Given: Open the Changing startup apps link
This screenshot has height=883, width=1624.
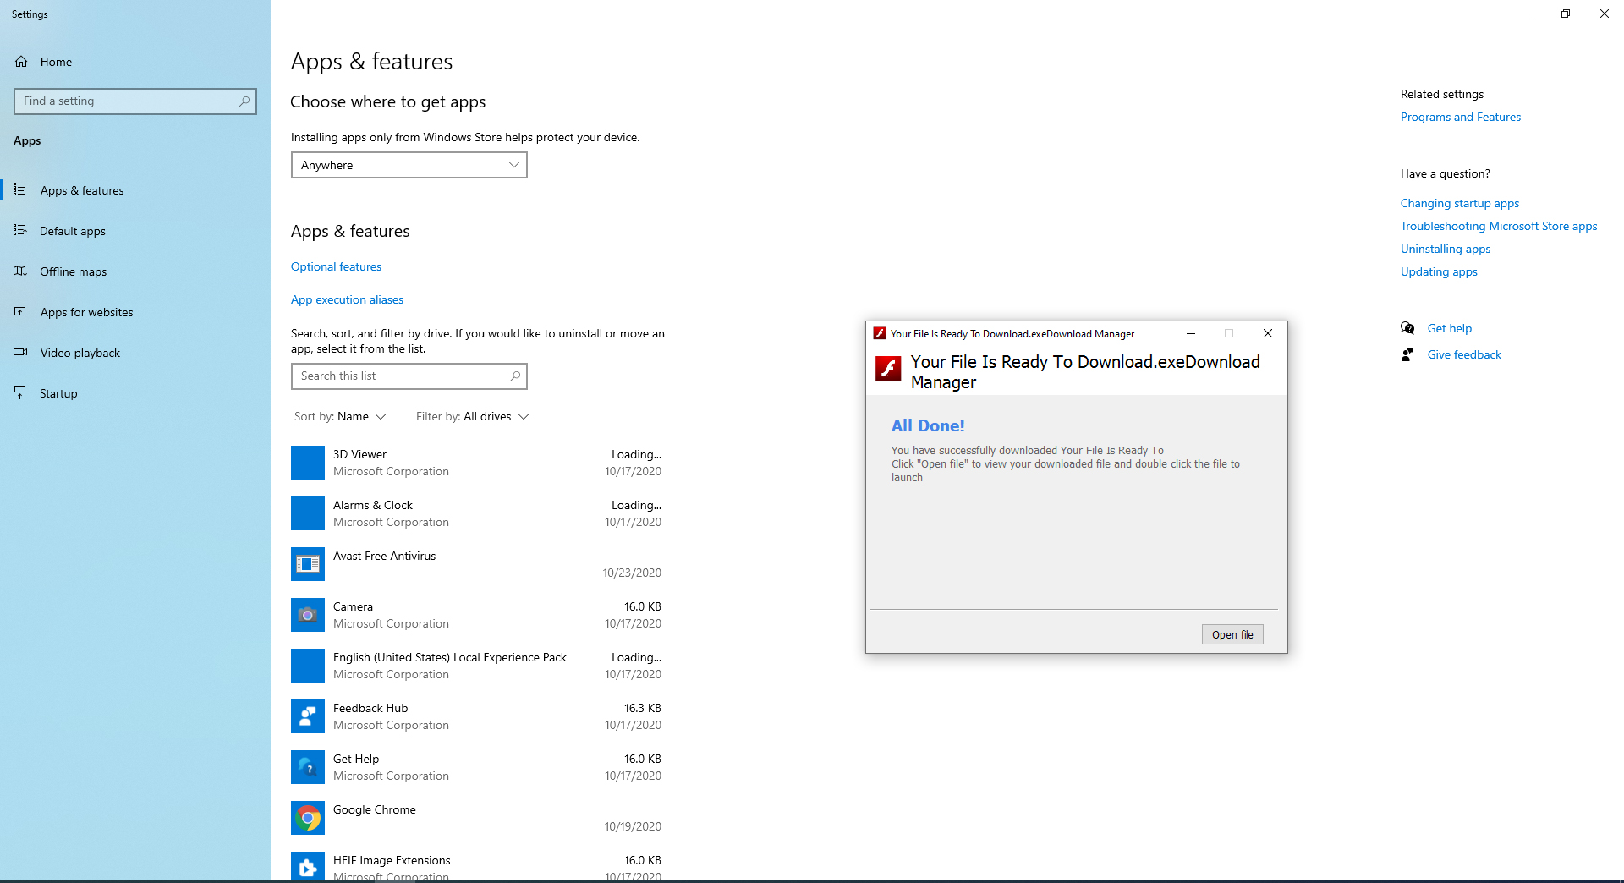Looking at the screenshot, I should (x=1460, y=203).
